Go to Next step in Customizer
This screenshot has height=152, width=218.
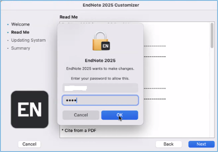pos(201,144)
